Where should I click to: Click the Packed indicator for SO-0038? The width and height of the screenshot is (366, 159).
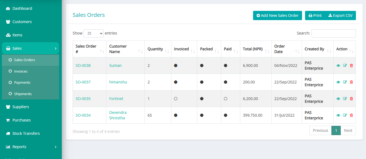202,66
